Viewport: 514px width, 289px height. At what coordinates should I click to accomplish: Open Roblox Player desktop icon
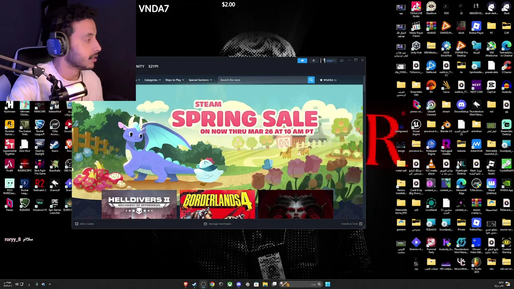tap(476, 28)
